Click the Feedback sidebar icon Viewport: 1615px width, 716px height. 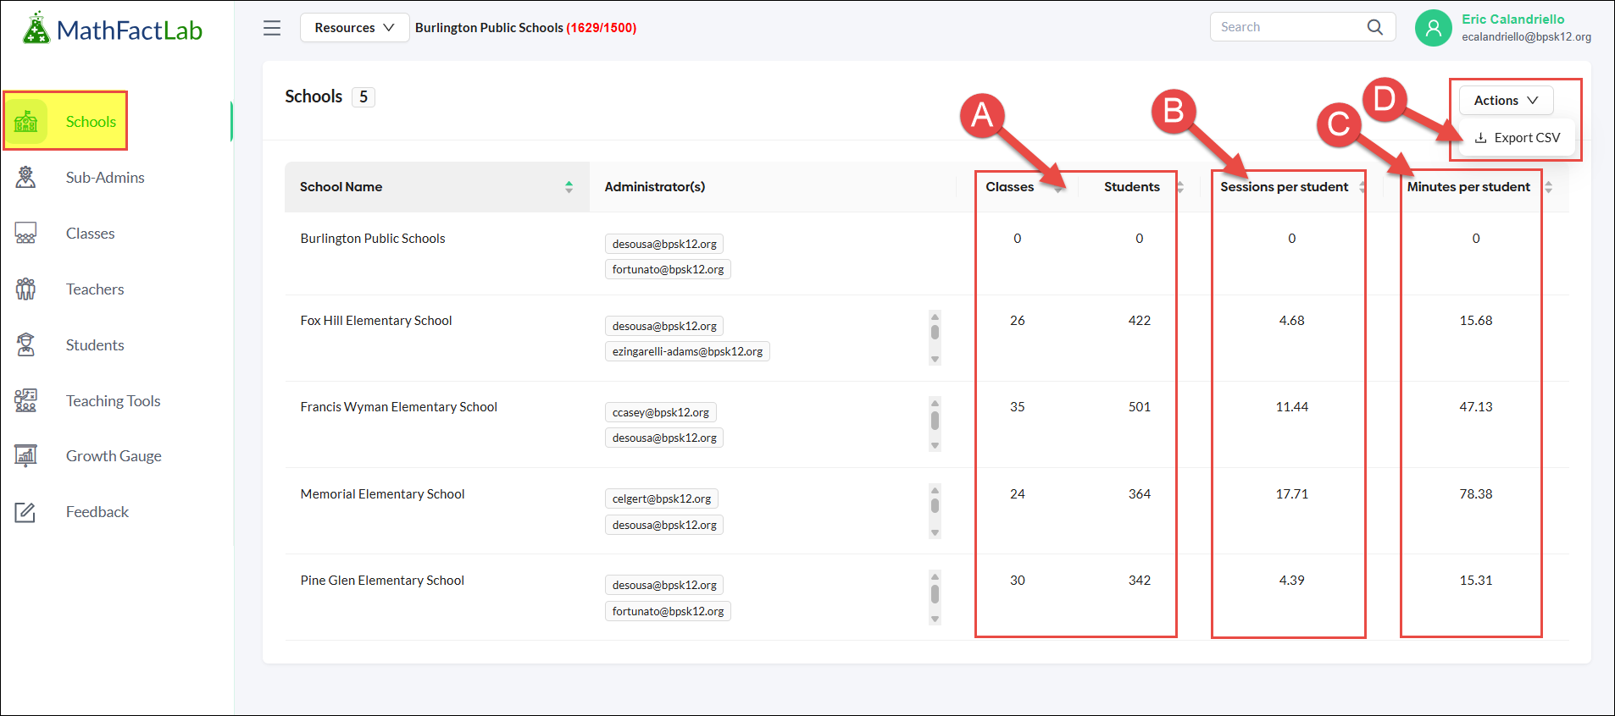tap(26, 511)
